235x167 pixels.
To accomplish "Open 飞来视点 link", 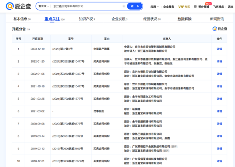I will point(218,7).
